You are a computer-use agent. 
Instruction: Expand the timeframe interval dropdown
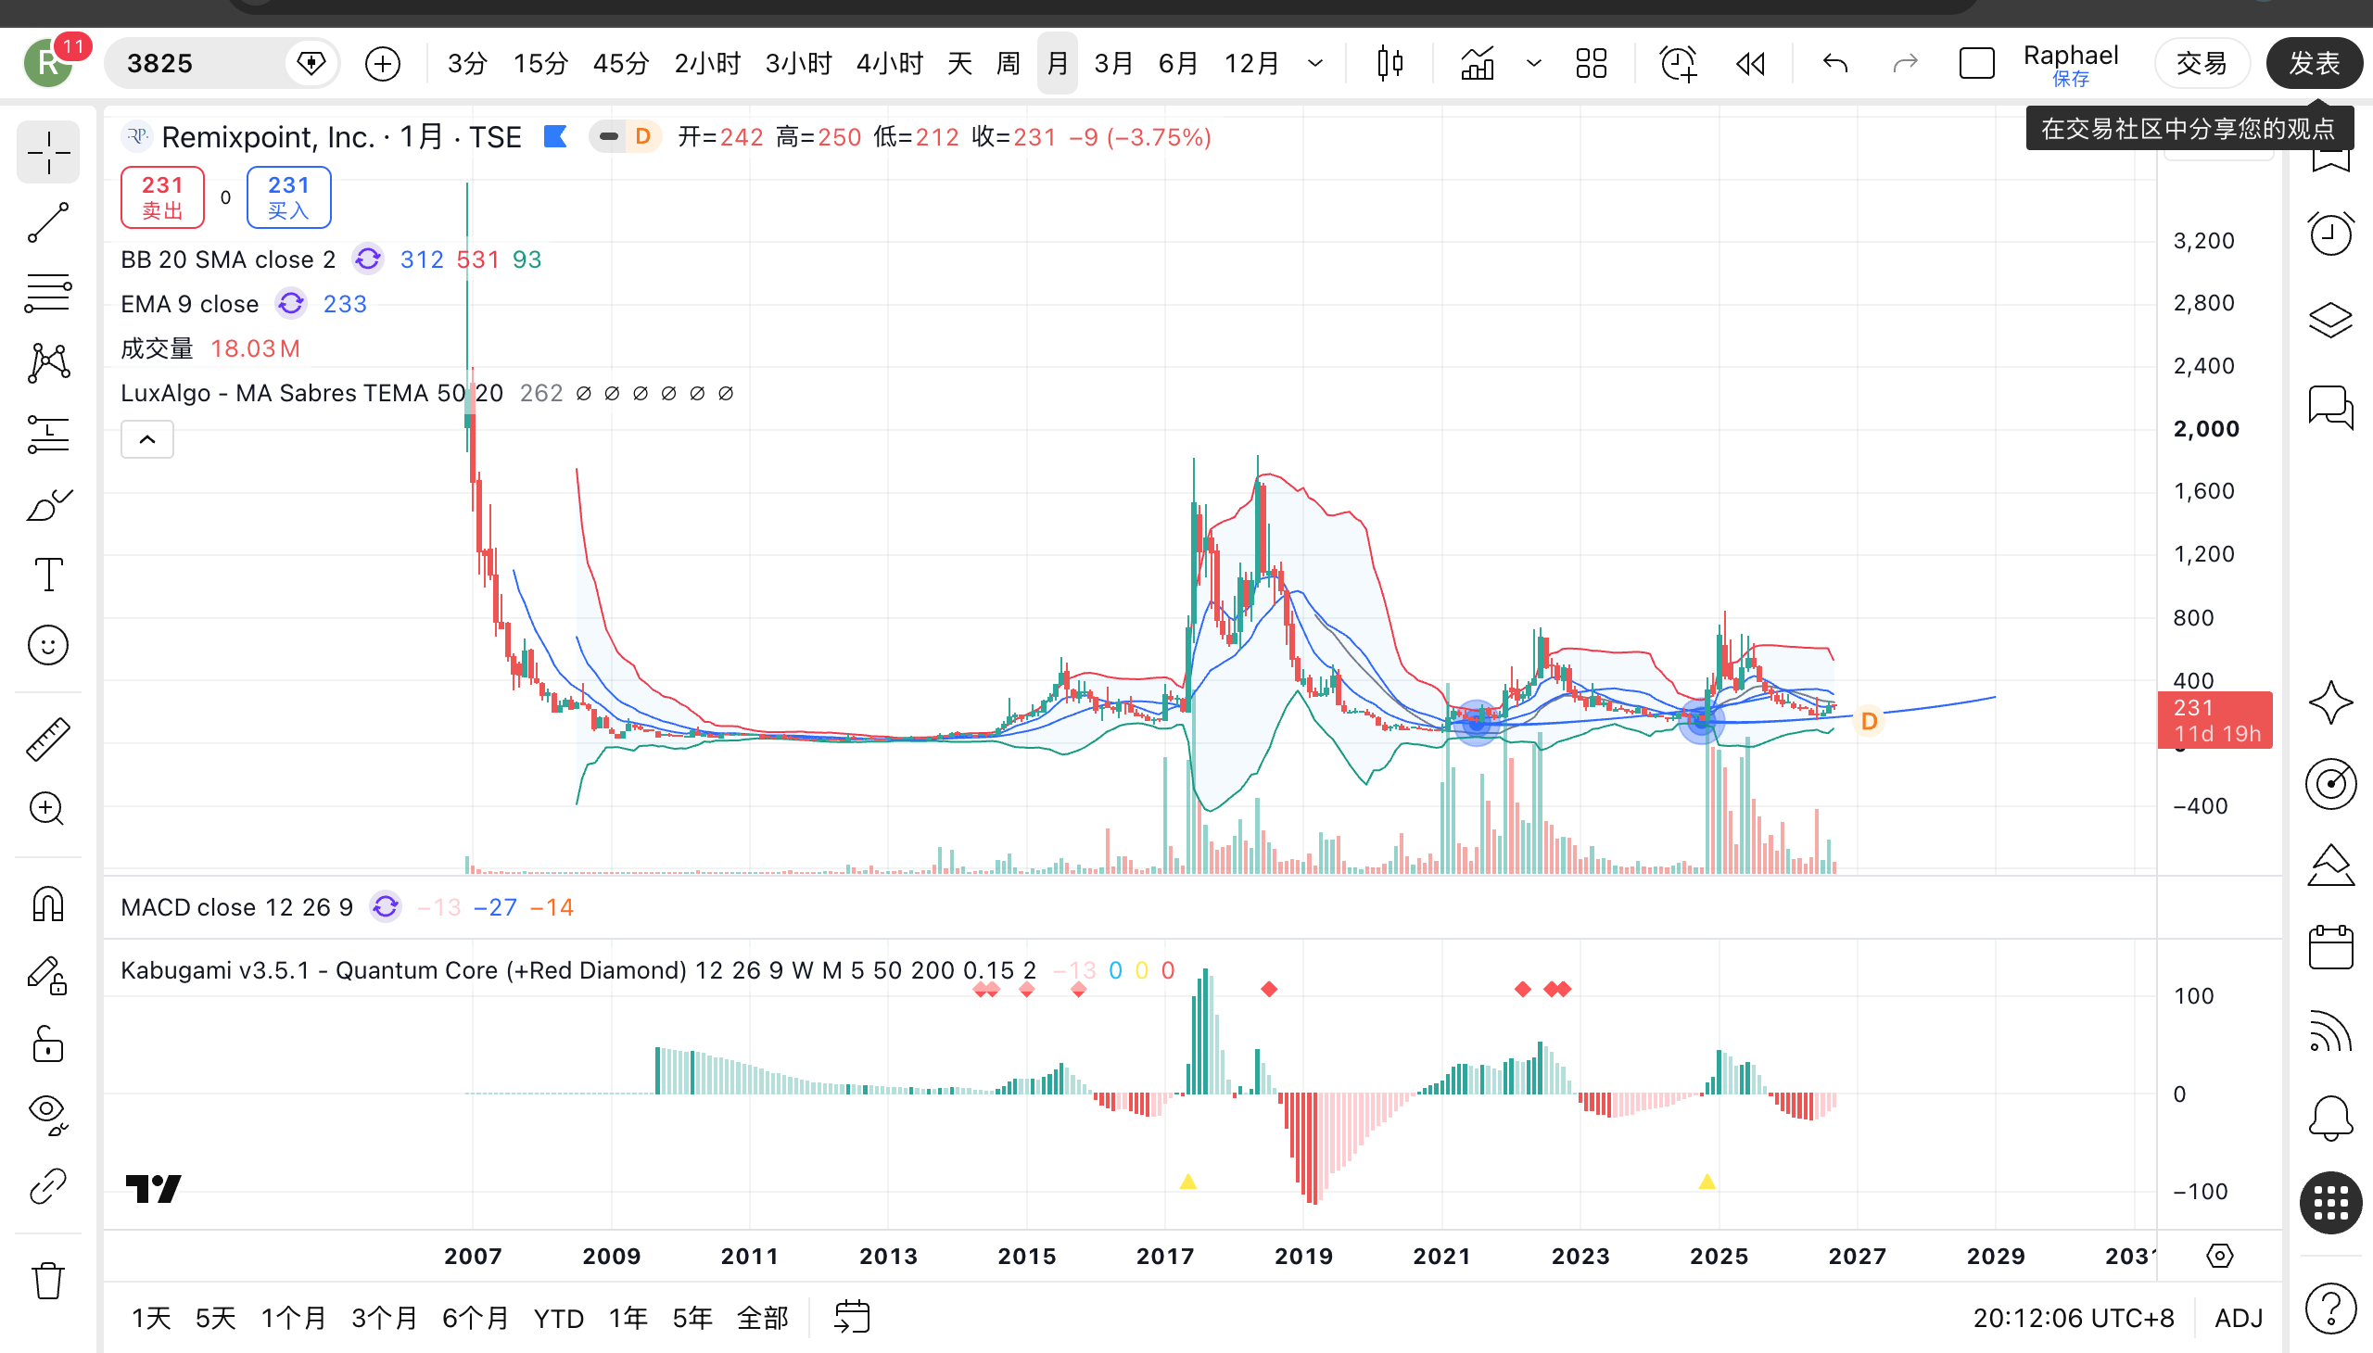[1315, 63]
